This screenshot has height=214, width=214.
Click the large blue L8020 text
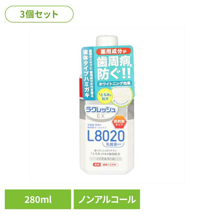[106, 136]
